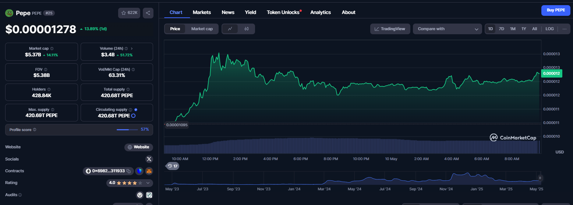Toggle the LOG scale option
This screenshot has height=205, width=573.
click(x=550, y=29)
